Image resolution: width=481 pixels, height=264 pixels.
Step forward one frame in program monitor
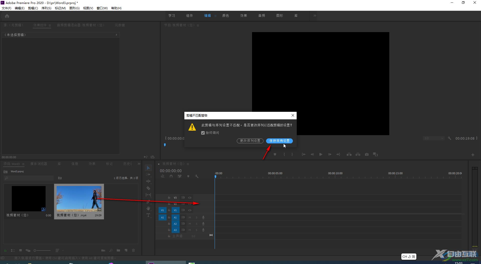330,154
